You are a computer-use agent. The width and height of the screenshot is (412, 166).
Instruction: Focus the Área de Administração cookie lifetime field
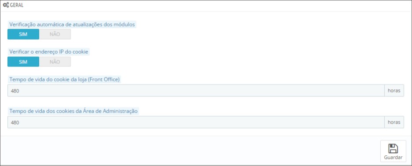coord(196,122)
